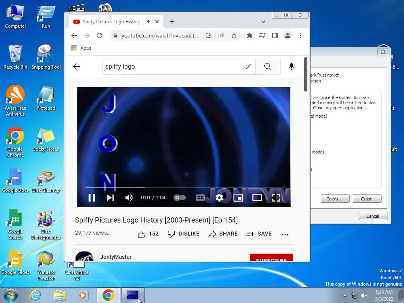Clear the YouTube search text

pos(248,67)
